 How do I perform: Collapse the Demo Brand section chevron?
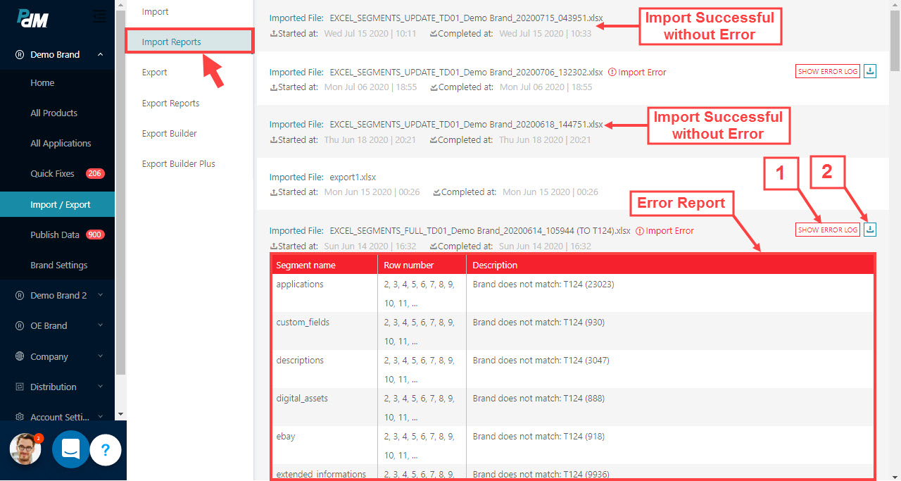pyautogui.click(x=100, y=54)
